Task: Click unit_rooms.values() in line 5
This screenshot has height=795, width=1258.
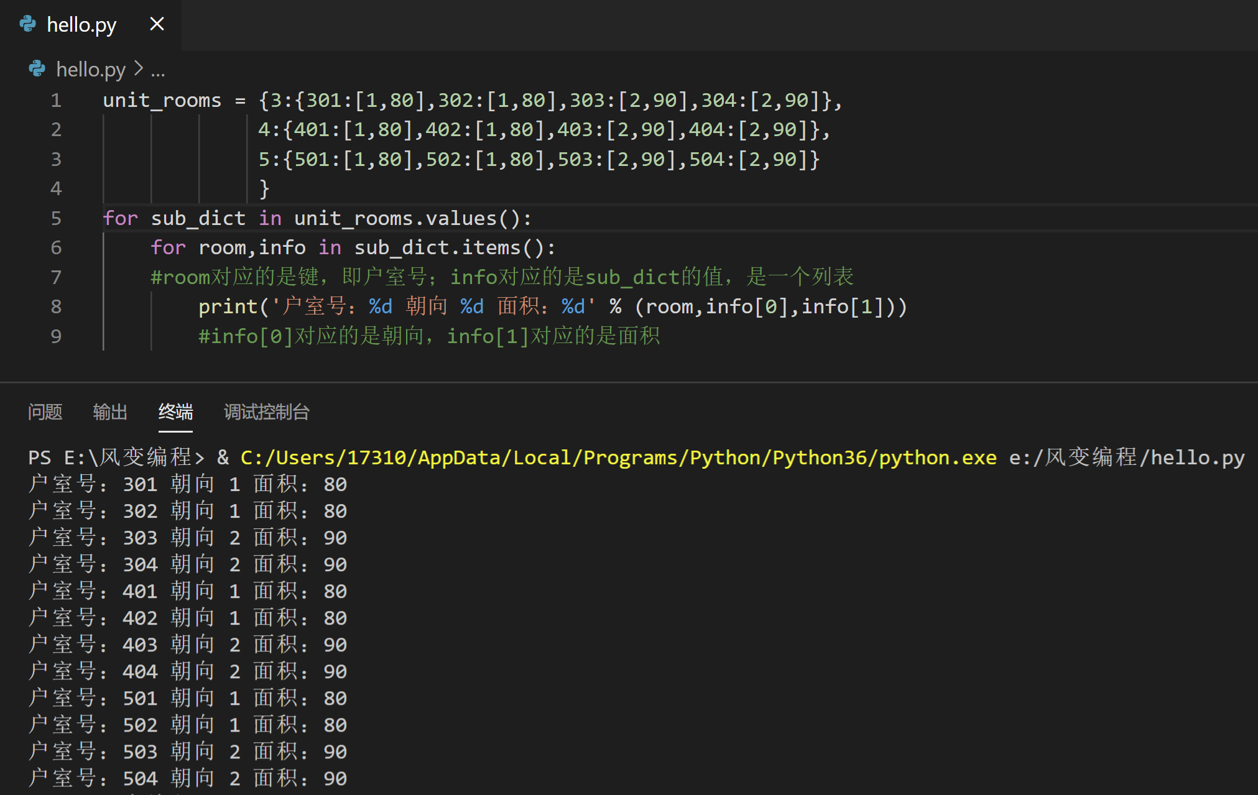Action: point(407,218)
